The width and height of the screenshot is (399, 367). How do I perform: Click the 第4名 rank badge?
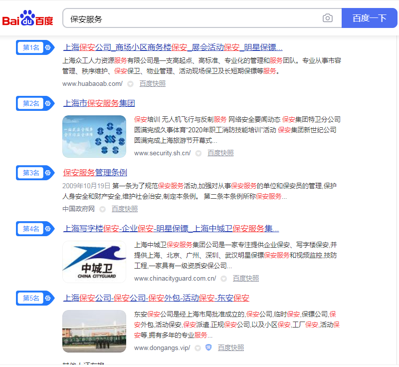35,229
